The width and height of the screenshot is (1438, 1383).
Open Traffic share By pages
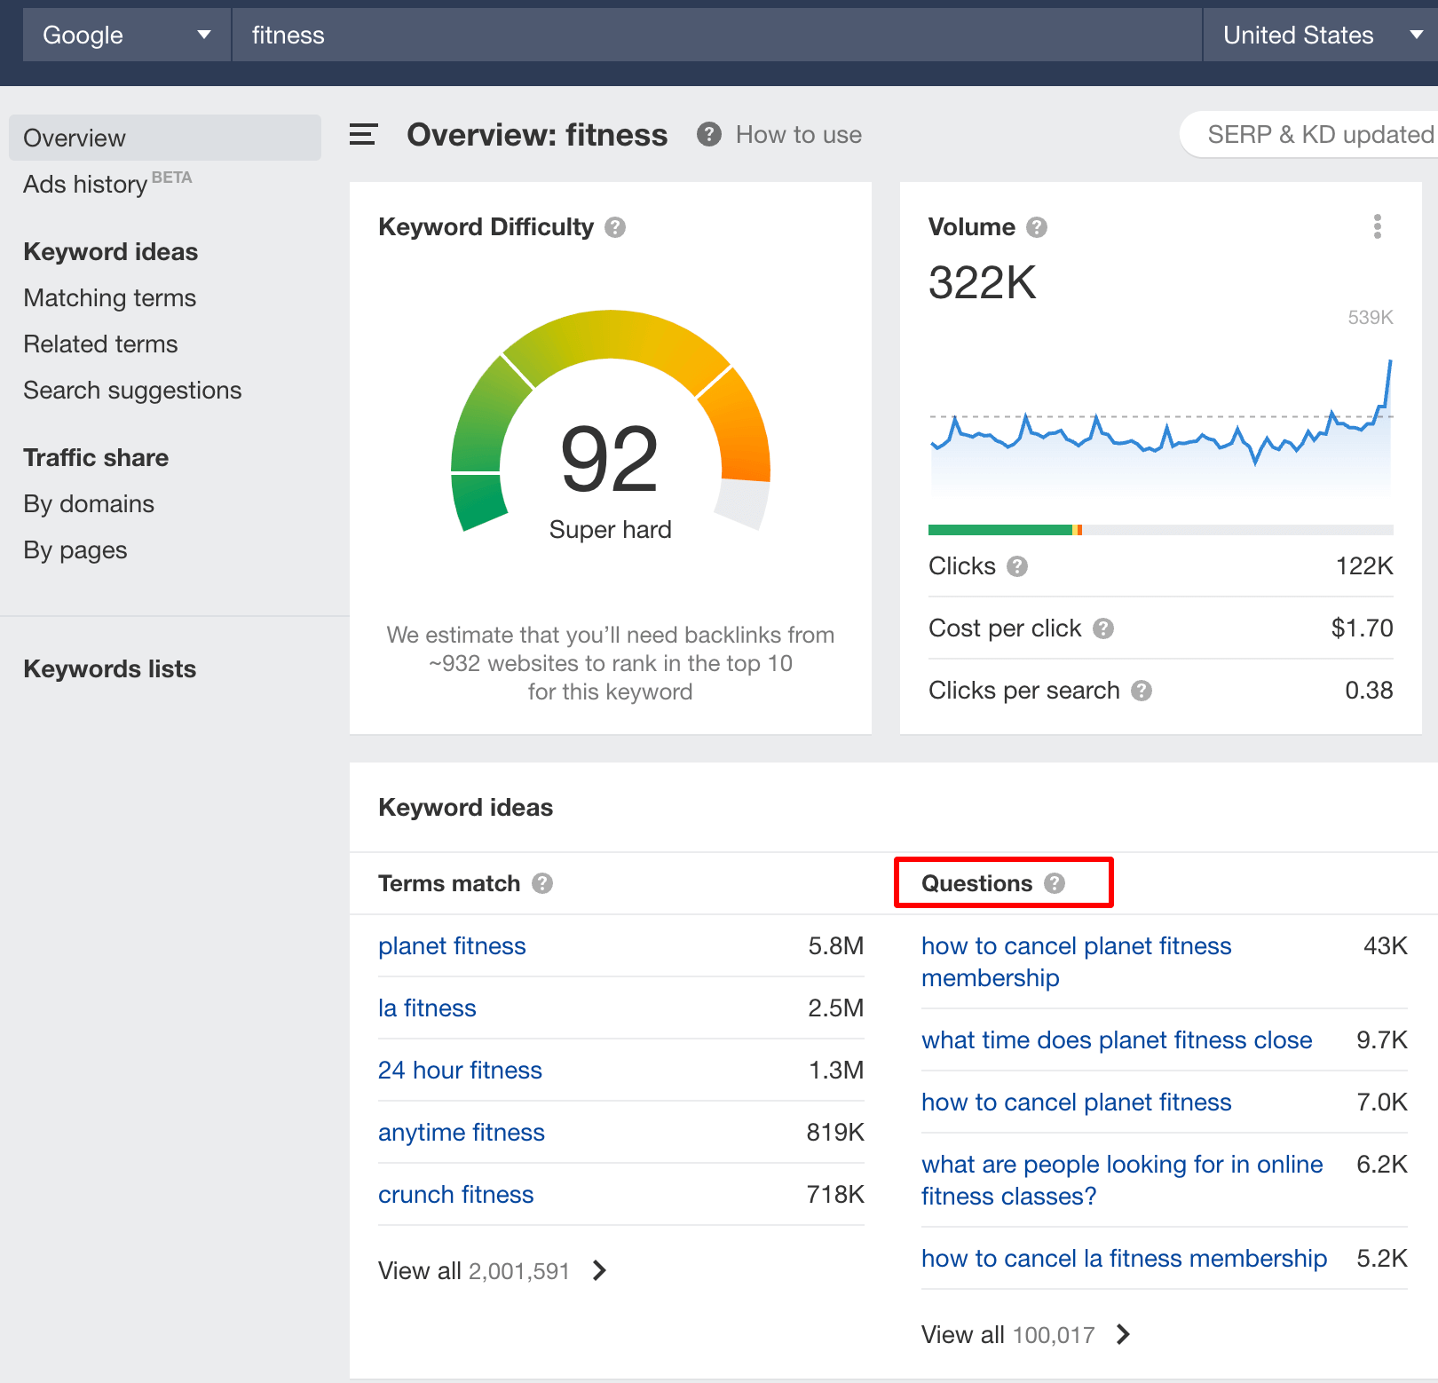(75, 550)
